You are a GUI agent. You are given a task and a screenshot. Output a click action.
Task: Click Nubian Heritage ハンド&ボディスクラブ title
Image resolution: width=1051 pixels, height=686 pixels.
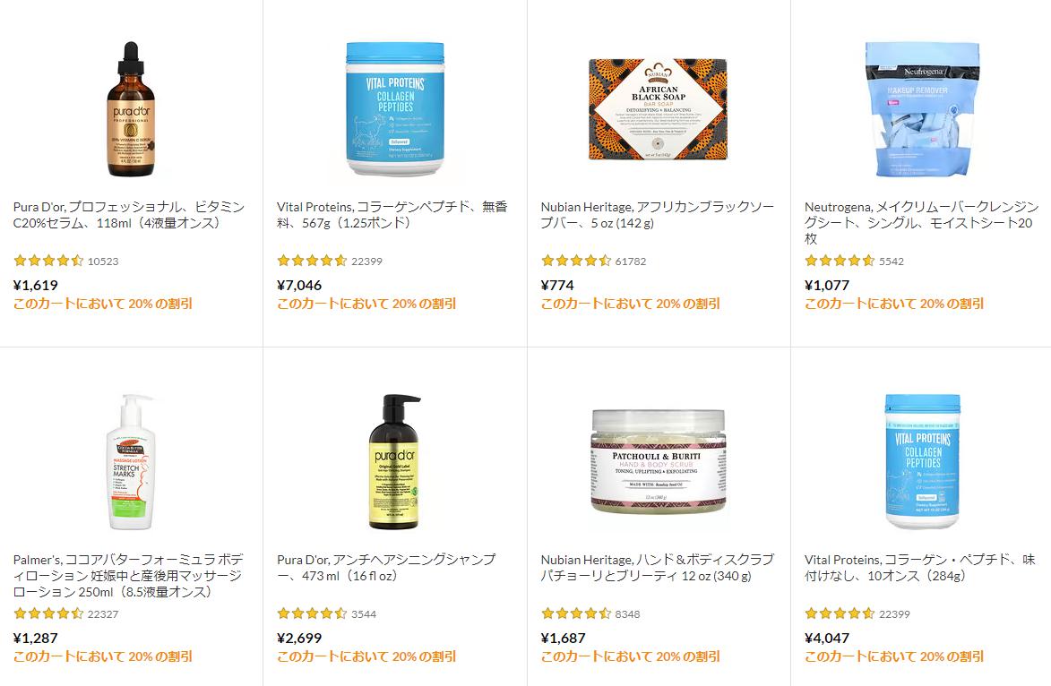657,568
